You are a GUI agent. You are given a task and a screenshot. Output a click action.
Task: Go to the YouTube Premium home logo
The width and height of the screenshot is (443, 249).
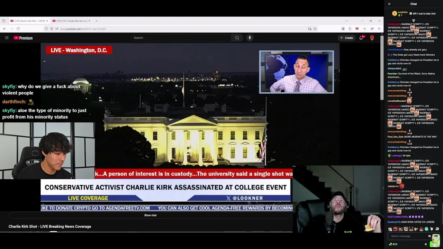[x=23, y=38]
